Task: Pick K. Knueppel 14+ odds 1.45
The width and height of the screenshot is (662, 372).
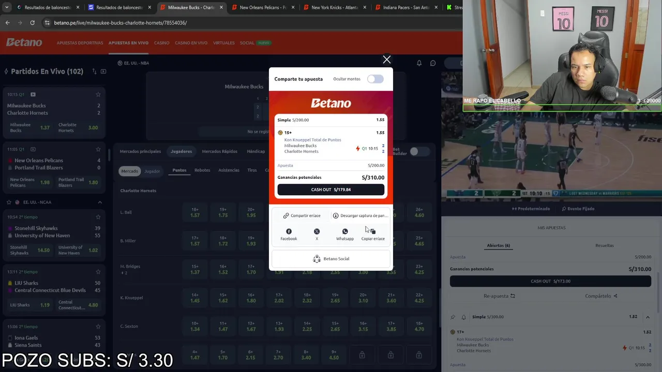Action: tap(195, 298)
